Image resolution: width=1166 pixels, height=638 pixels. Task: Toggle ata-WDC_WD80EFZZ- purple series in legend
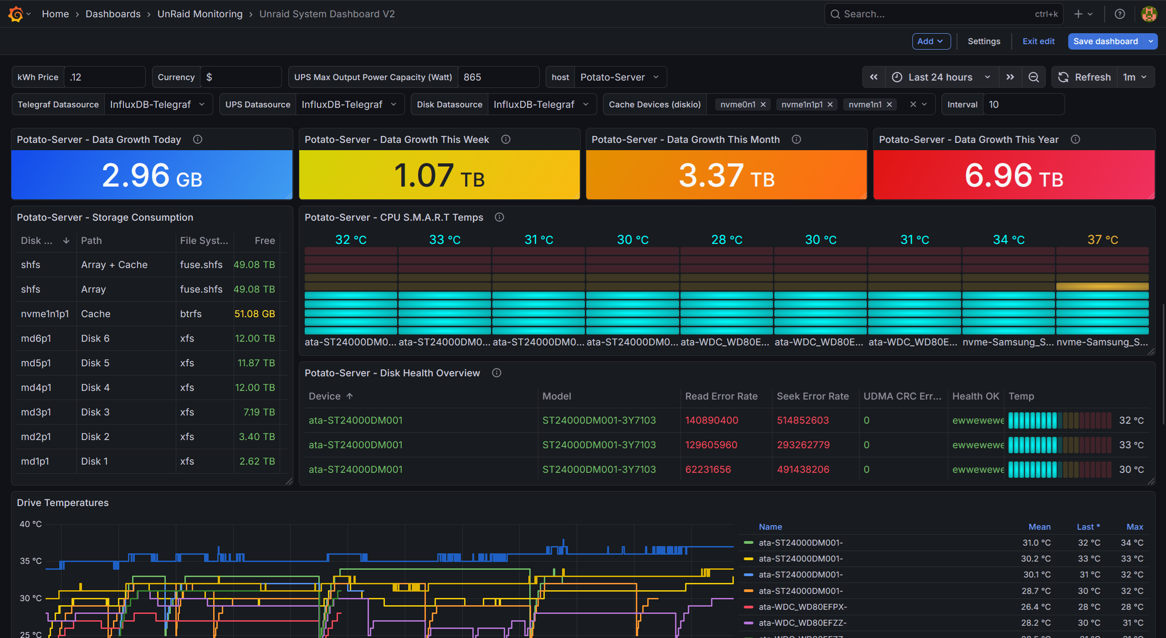[803, 623]
